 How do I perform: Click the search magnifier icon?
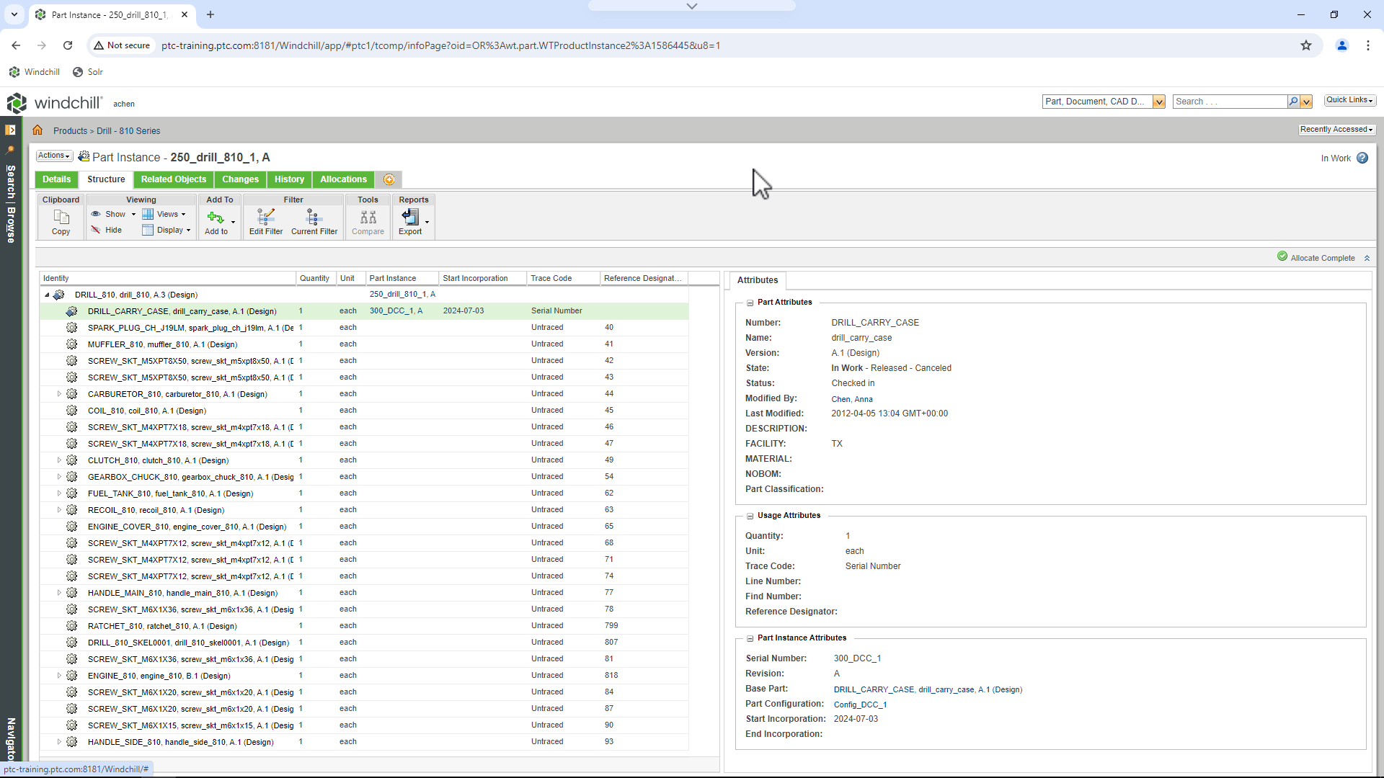1293,102
